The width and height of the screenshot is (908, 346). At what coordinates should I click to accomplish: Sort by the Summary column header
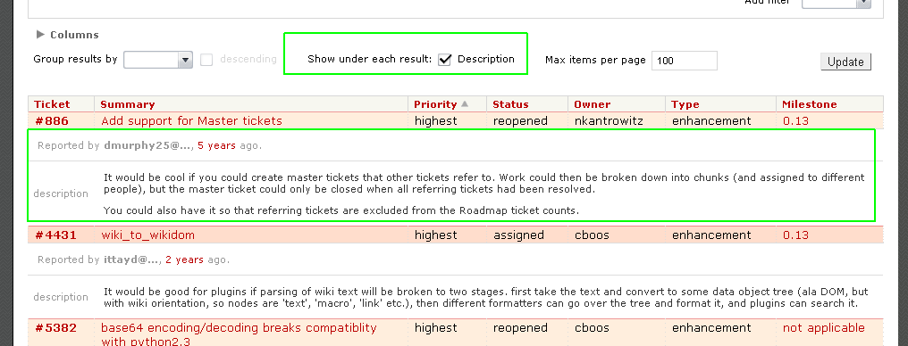pos(128,104)
